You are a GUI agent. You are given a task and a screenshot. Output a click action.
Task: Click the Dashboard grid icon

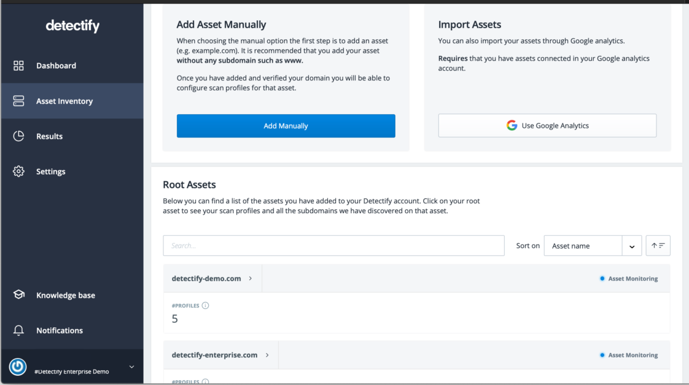18,66
